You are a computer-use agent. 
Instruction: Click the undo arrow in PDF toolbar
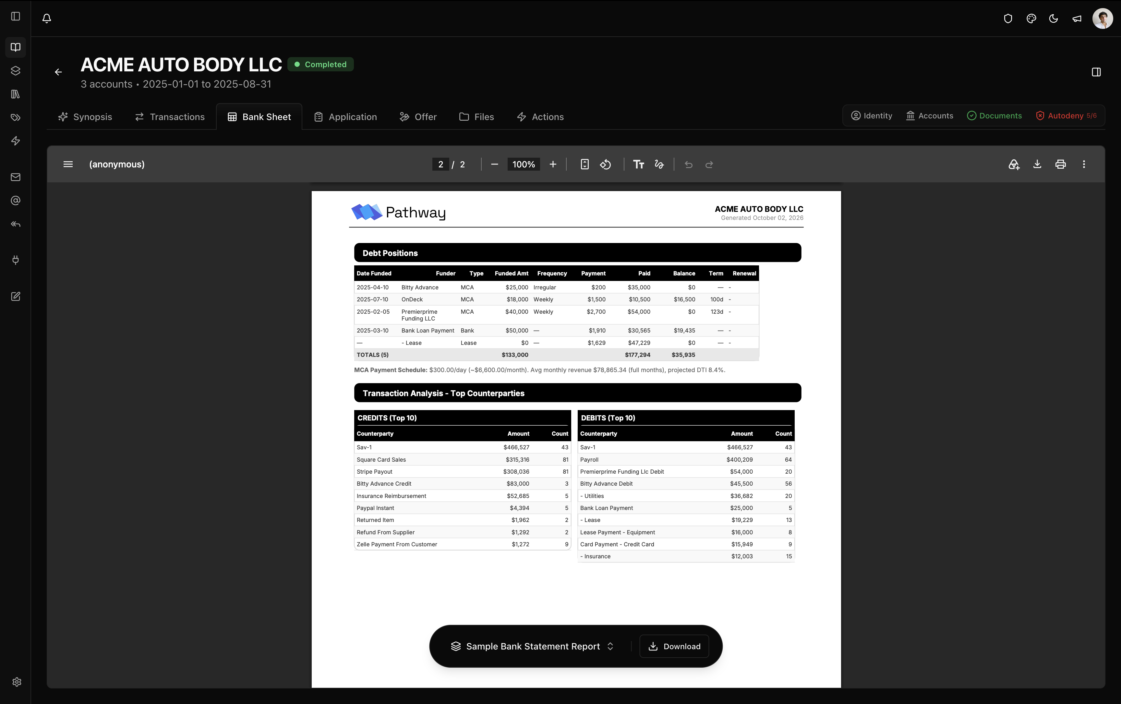click(689, 164)
